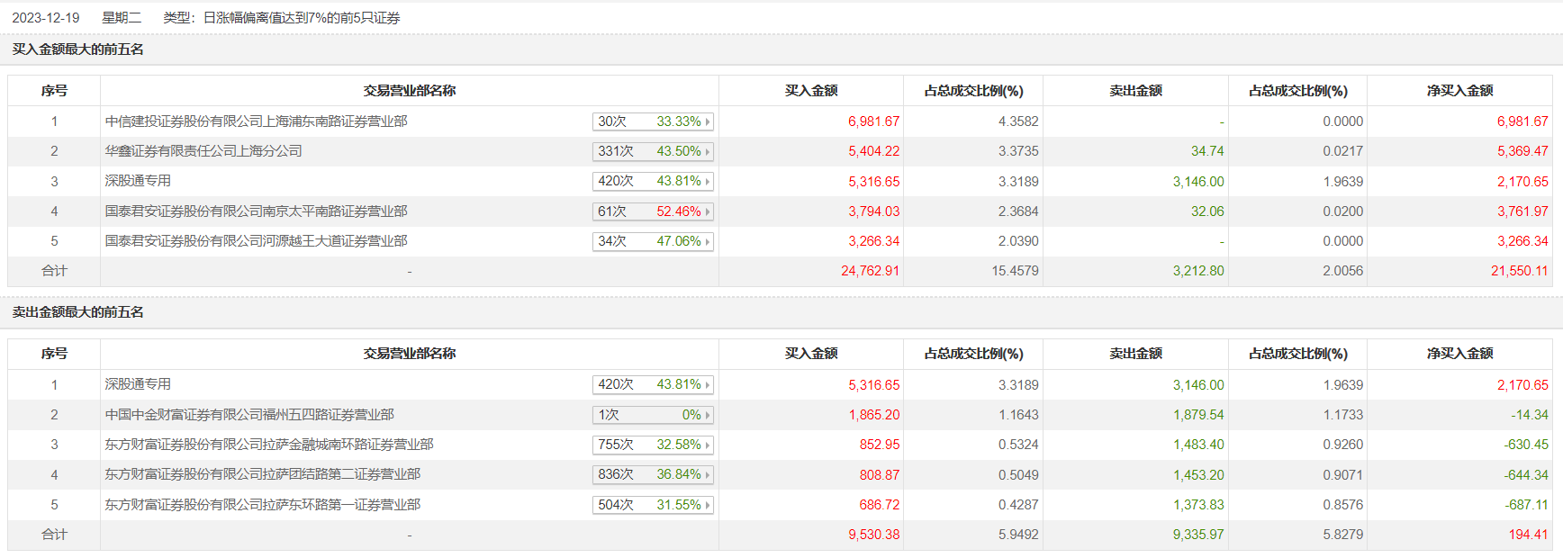Expand 420次 43.81% box in sellers table
The width and height of the screenshot is (1563, 558).
click(653, 384)
